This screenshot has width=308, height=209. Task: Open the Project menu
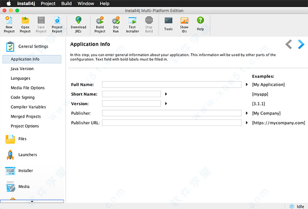[x=48, y=4]
